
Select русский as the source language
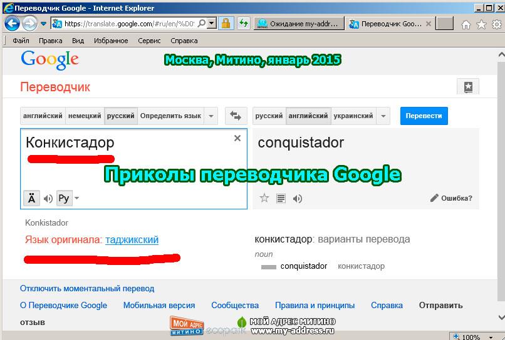click(120, 116)
